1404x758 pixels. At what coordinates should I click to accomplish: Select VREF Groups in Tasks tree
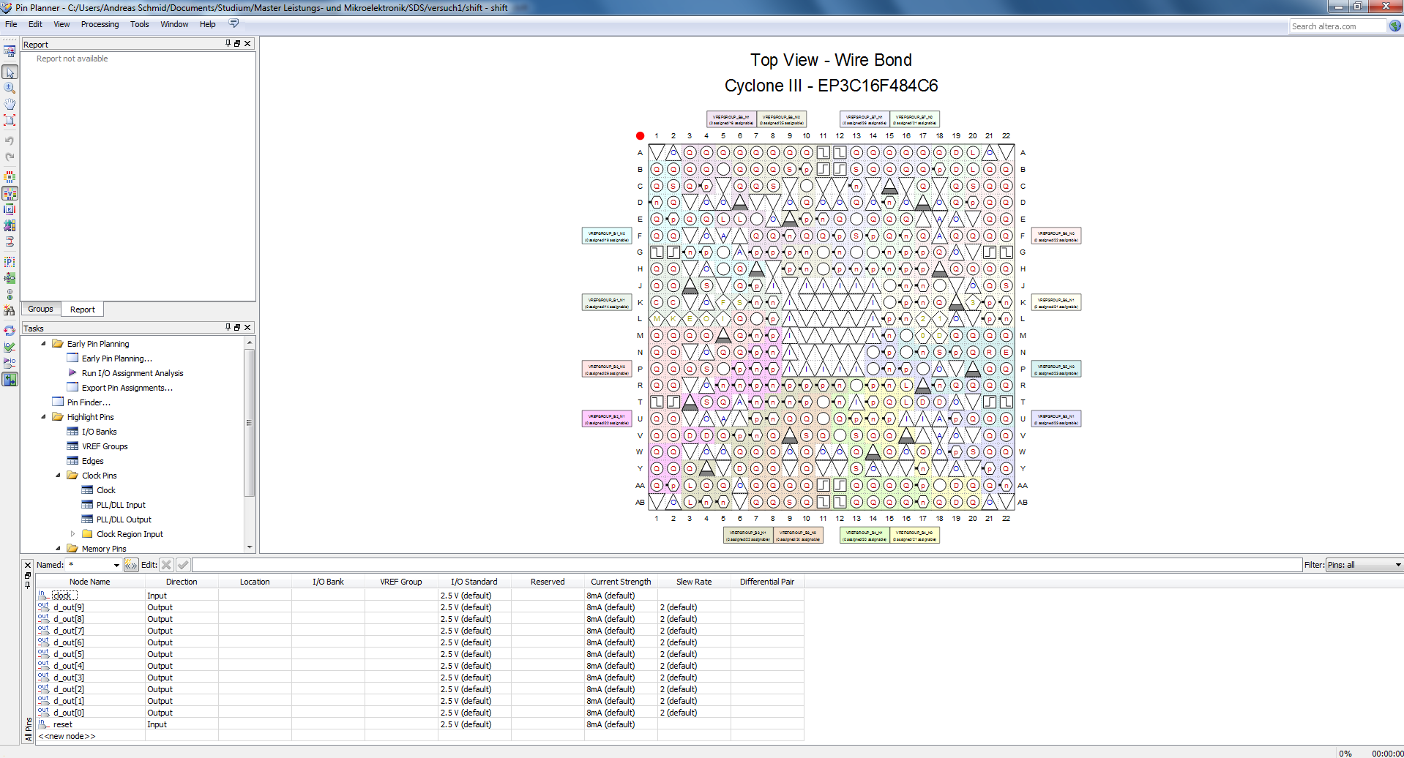pyautogui.click(x=105, y=446)
